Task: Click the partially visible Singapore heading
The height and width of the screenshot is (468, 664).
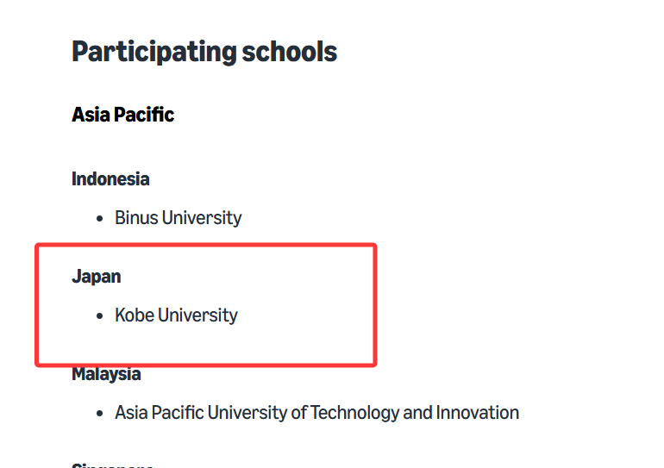Action: pyautogui.click(x=112, y=465)
